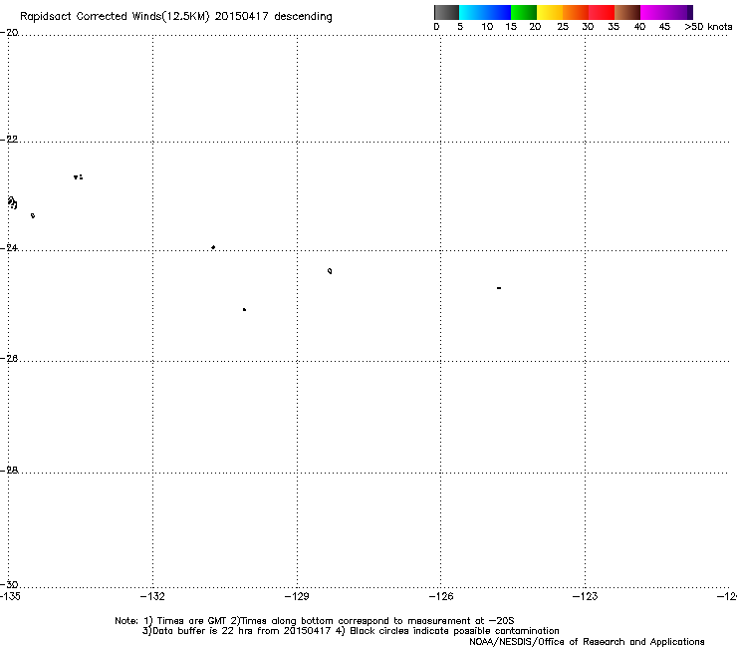737x648 pixels.
Task: Click the '25' legend scale label
Action: pyautogui.click(x=563, y=27)
